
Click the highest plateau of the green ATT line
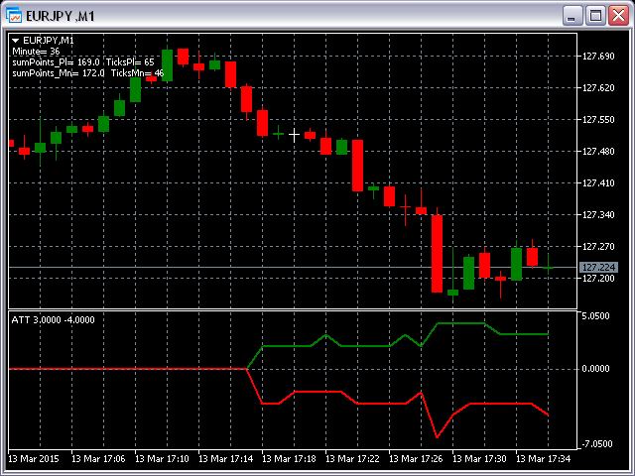pos(461,323)
